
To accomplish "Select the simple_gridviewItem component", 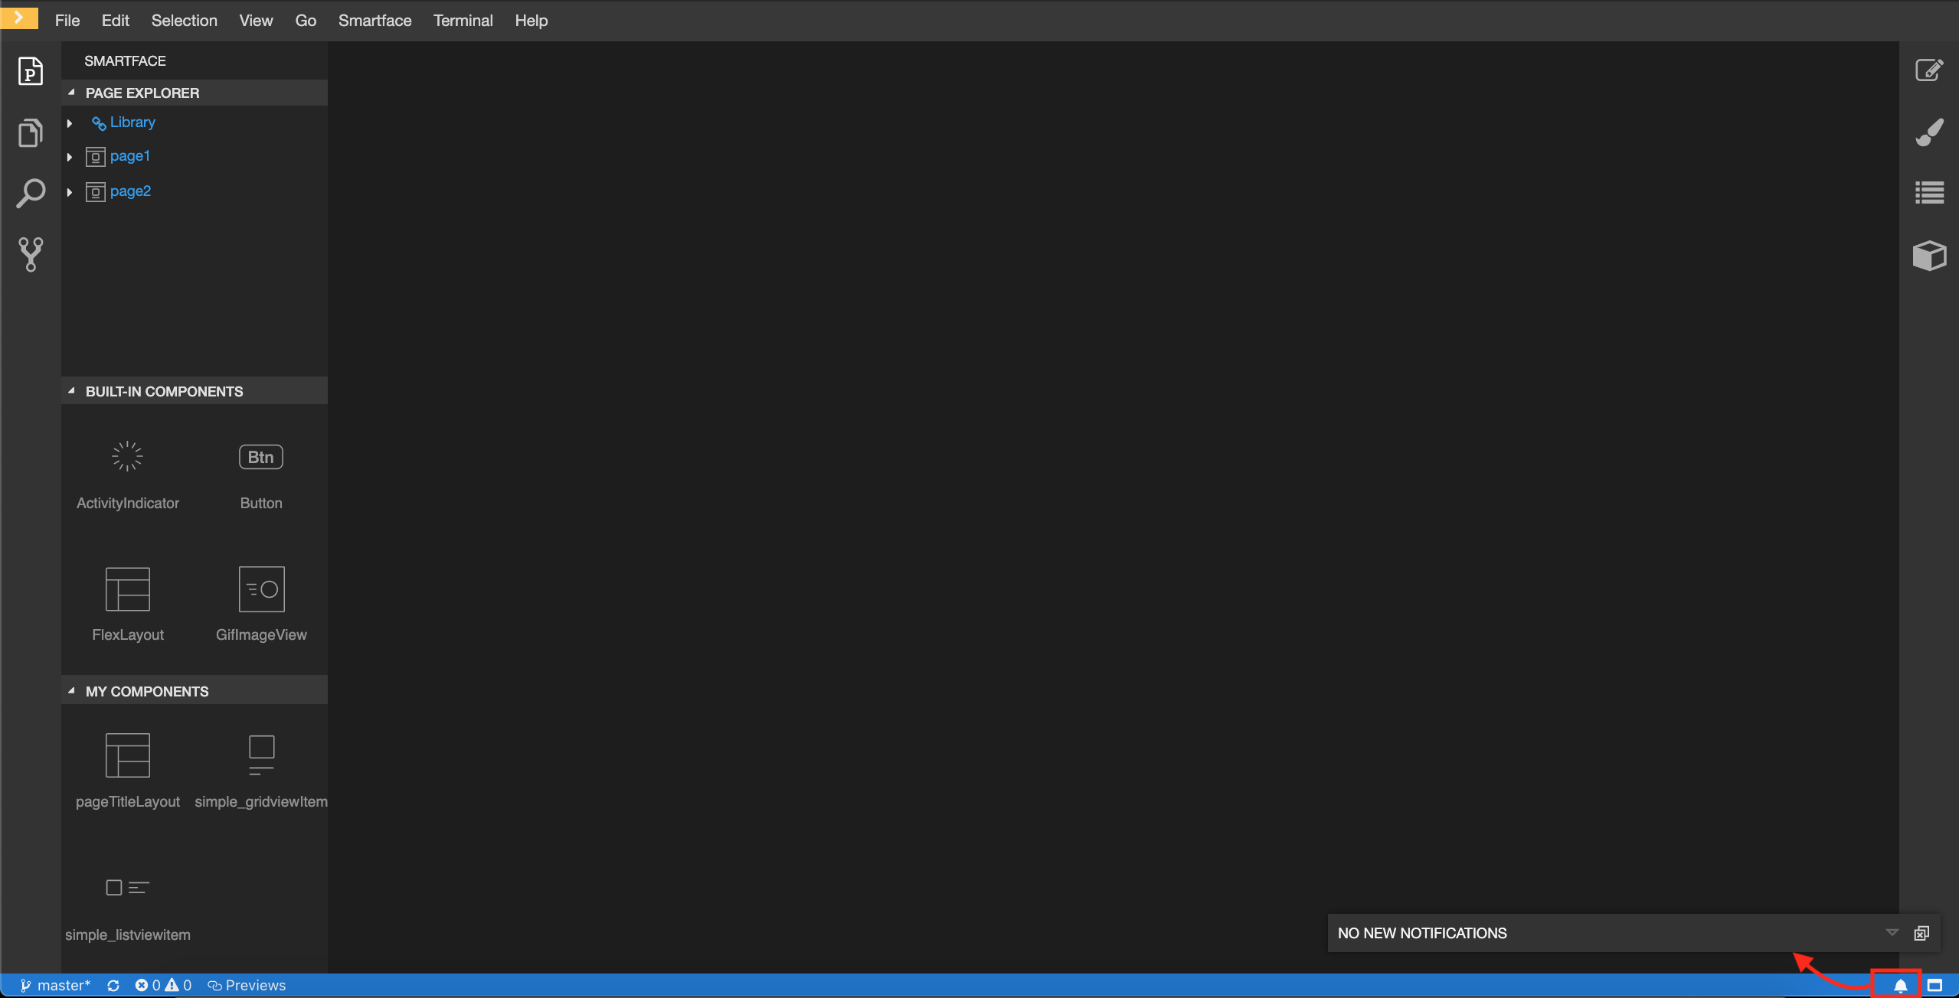I will point(261,771).
